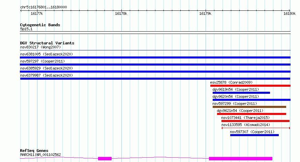Open the nsv597299 (Cooper2011) label
This screenshot has width=300, height=162.
235,104
